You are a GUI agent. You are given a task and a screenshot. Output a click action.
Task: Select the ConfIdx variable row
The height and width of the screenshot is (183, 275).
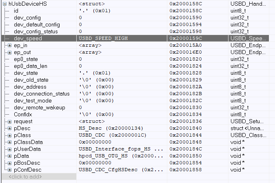(x=135, y=114)
